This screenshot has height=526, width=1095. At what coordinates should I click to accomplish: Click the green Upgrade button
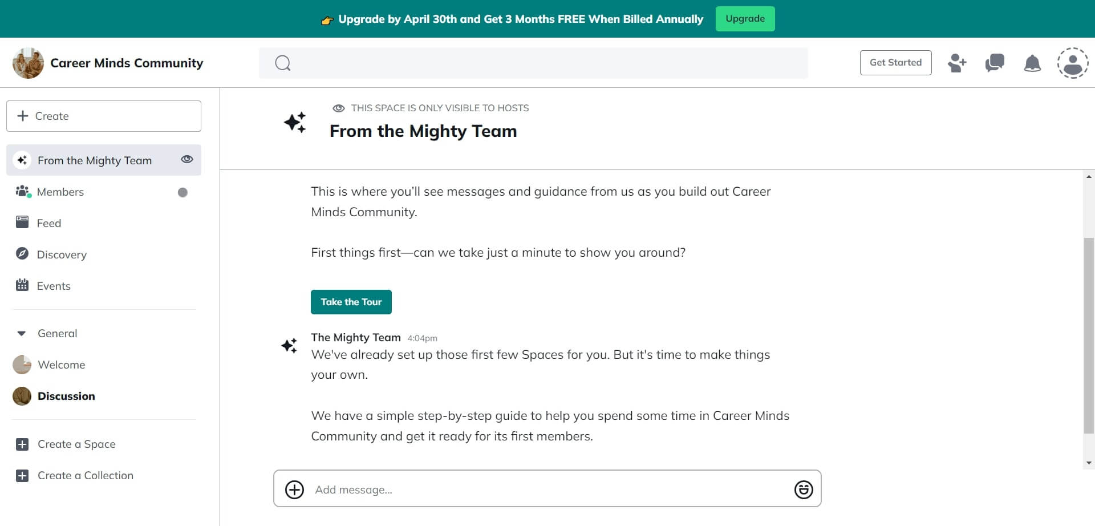745,19
